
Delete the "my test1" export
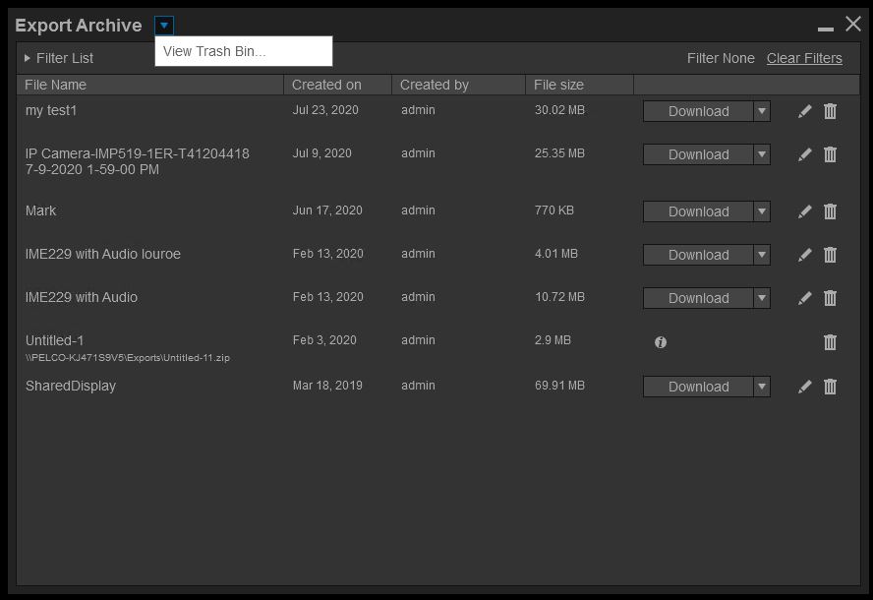tap(830, 111)
